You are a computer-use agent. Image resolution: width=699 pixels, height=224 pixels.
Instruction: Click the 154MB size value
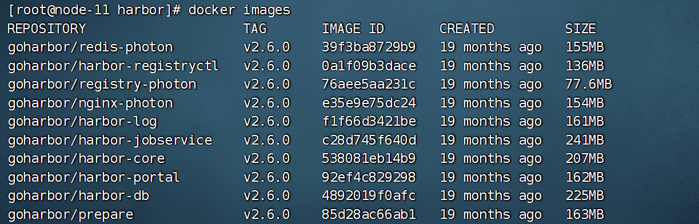585,103
